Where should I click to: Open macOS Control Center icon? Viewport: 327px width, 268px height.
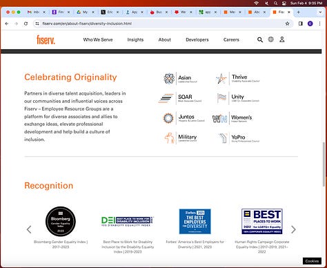tap(284, 3)
